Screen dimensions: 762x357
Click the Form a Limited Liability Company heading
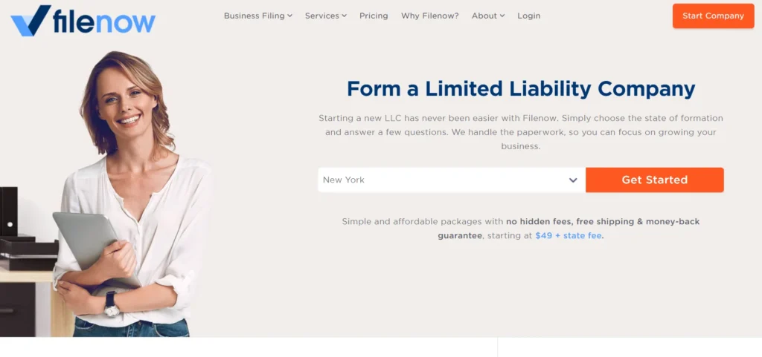[521, 89]
